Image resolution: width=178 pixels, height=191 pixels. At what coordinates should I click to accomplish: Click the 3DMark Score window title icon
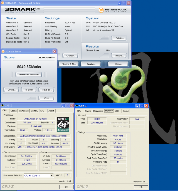(x=3, y=51)
